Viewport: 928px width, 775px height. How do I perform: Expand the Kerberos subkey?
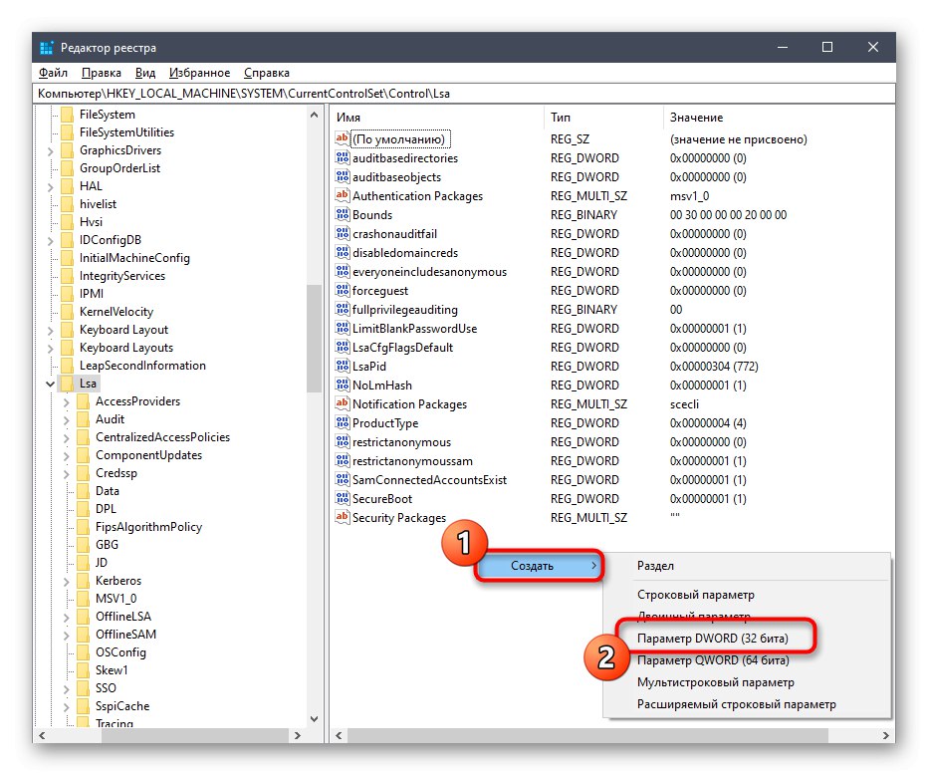coord(67,582)
